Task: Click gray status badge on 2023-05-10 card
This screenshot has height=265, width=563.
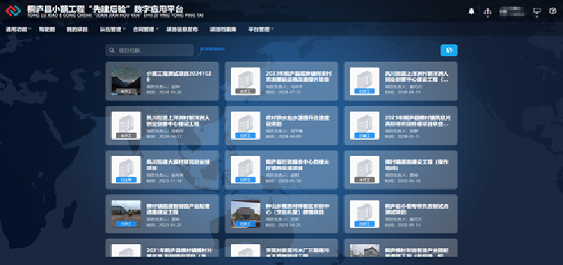Action: (365, 180)
